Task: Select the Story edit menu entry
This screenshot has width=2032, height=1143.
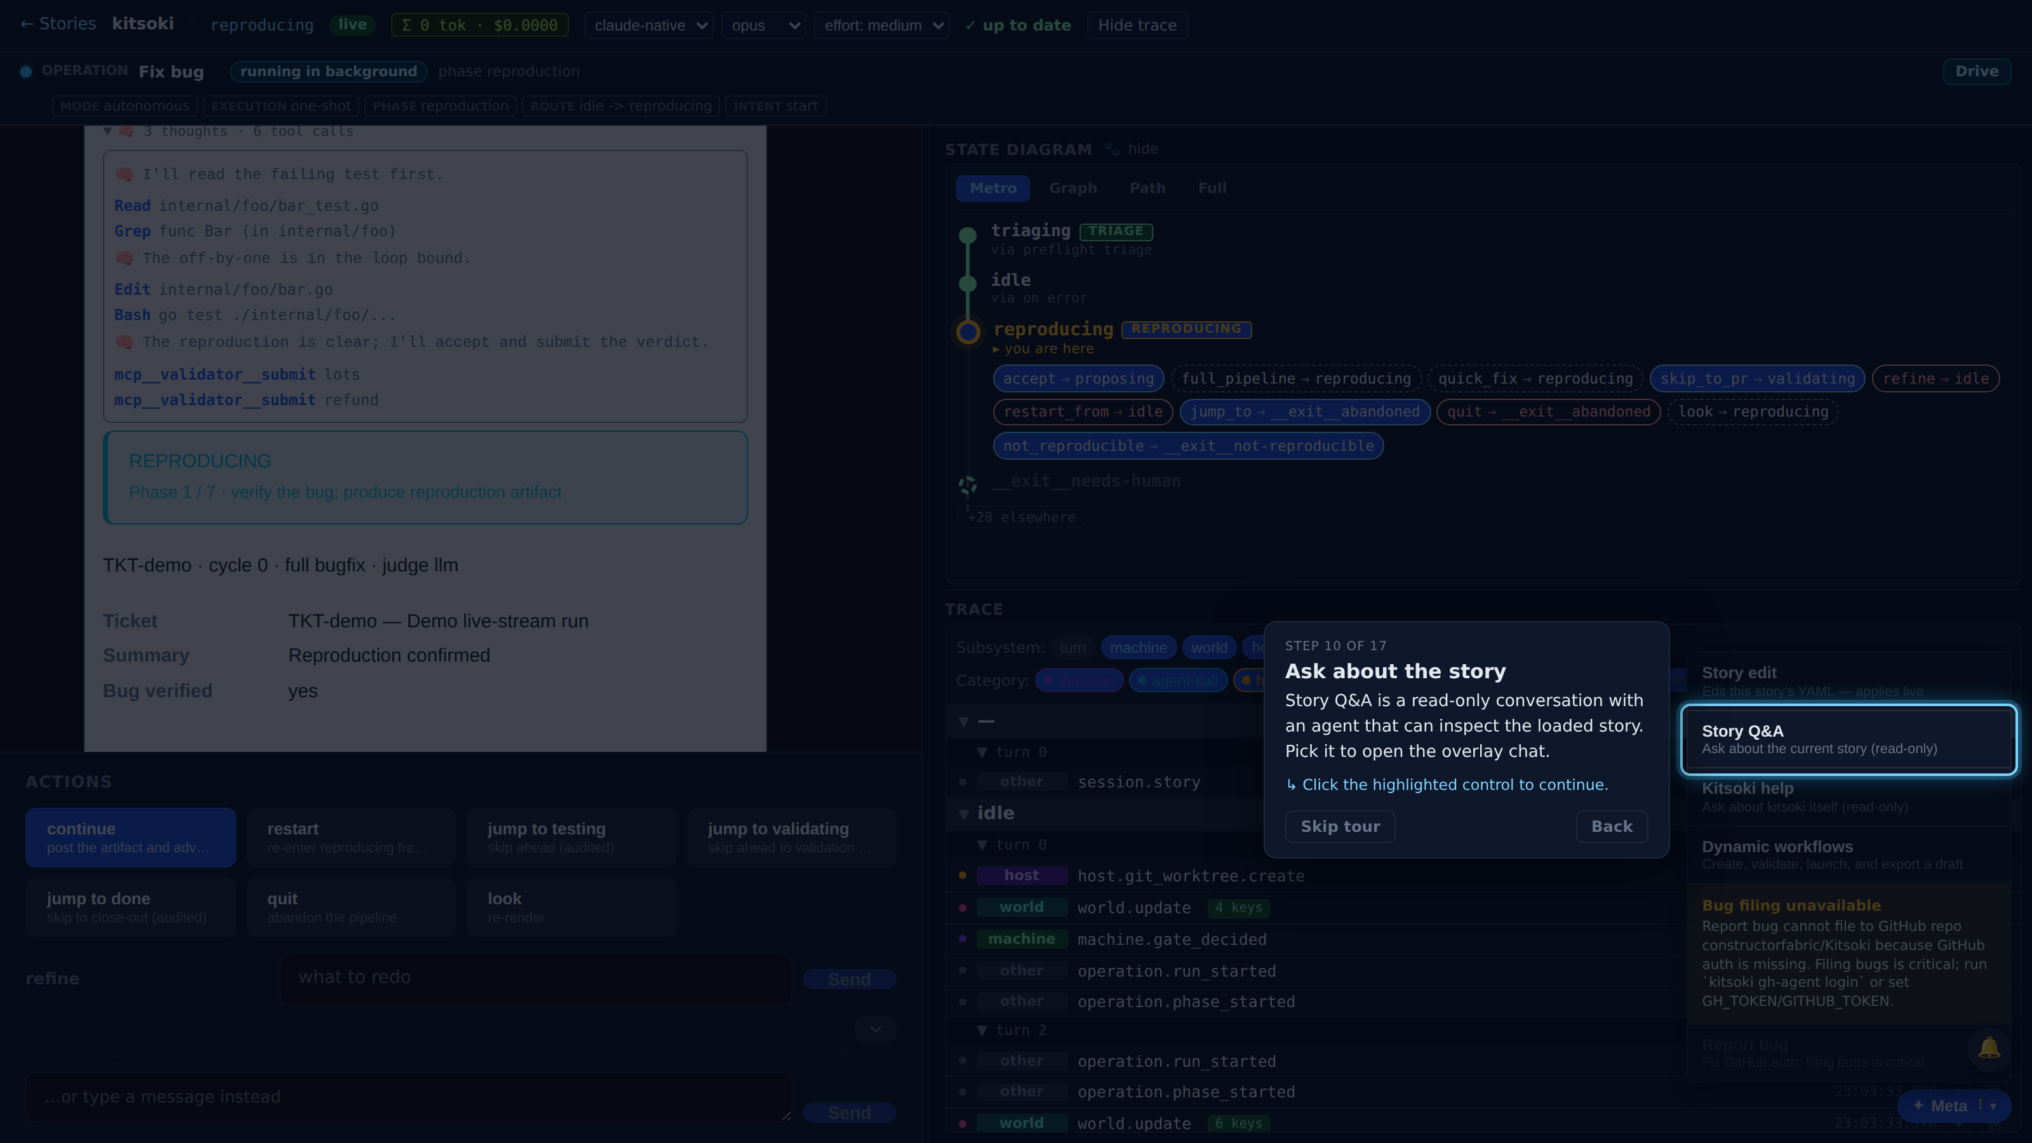Action: [1848, 681]
